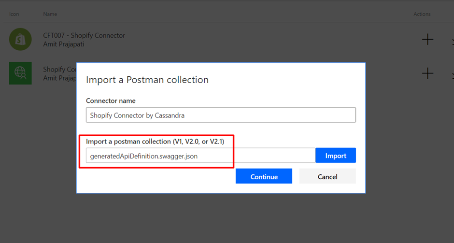Click the generatedApiDefinition.swagger.json file field

coord(200,156)
